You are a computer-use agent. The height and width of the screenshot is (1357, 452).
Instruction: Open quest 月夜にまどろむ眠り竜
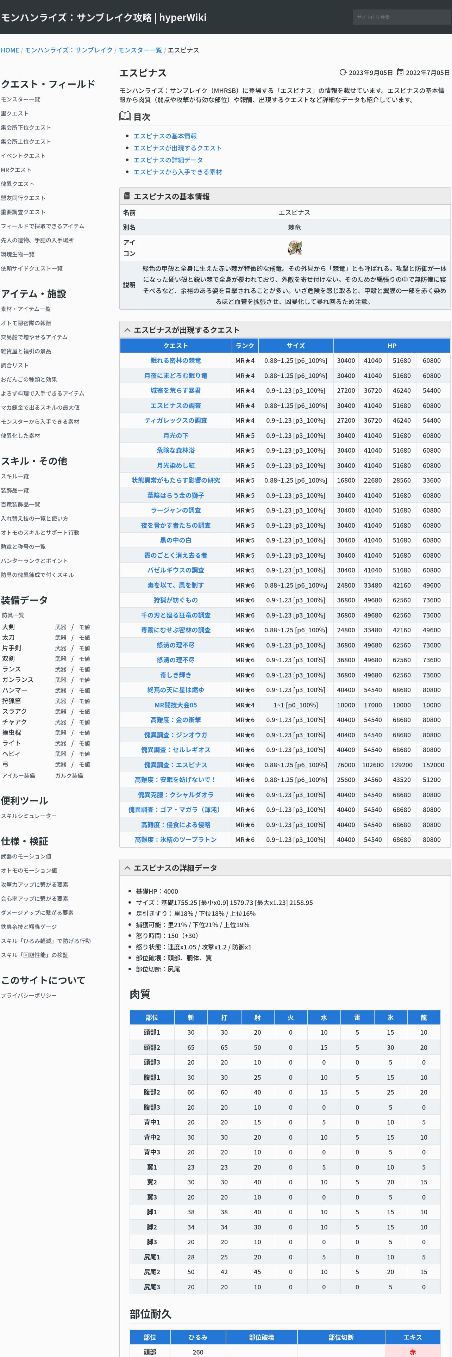coord(176,376)
